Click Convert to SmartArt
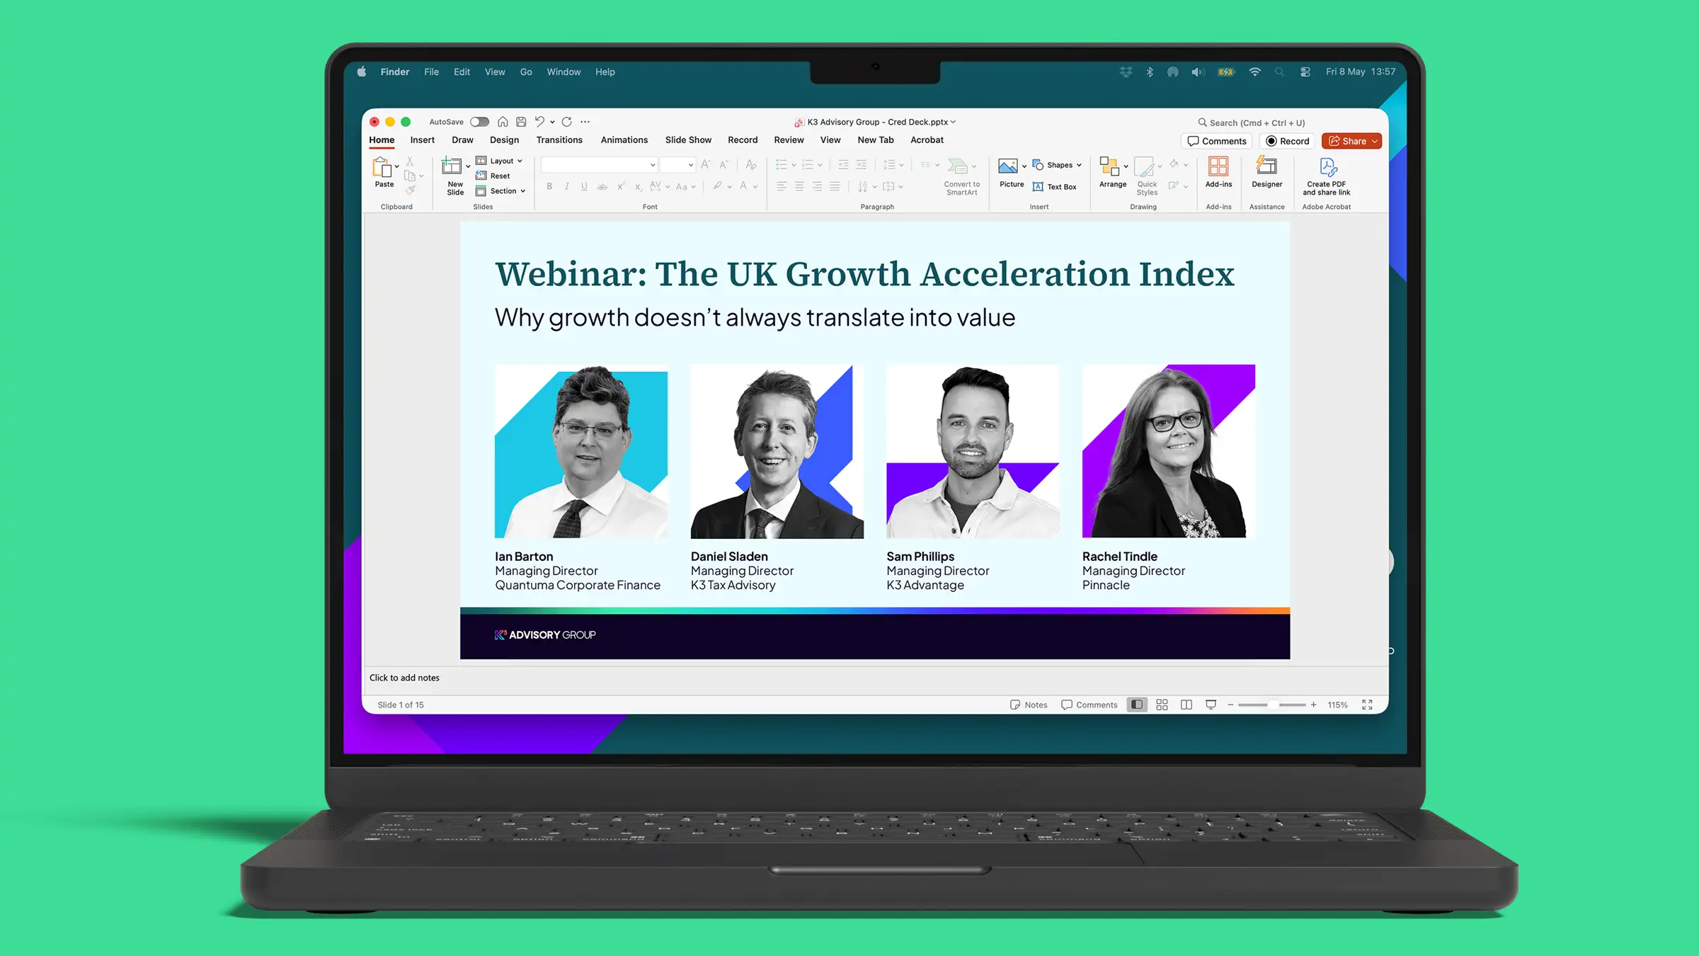This screenshot has width=1699, height=956. (x=961, y=176)
